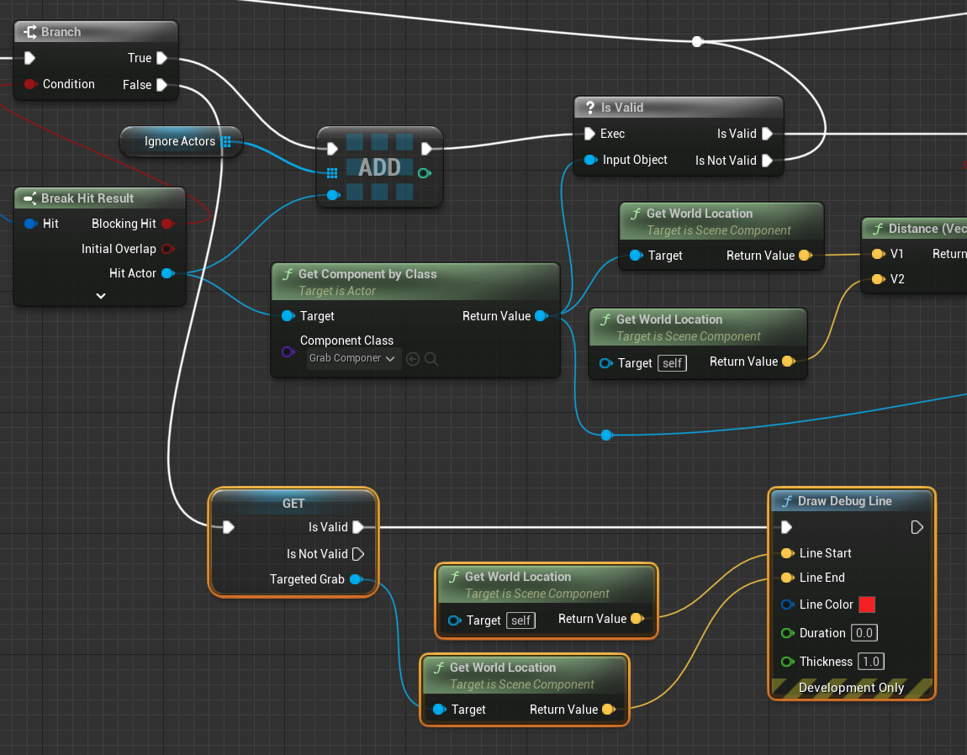967x755 pixels.
Task: Select the Ignore Actors variable node
Action: point(179,141)
